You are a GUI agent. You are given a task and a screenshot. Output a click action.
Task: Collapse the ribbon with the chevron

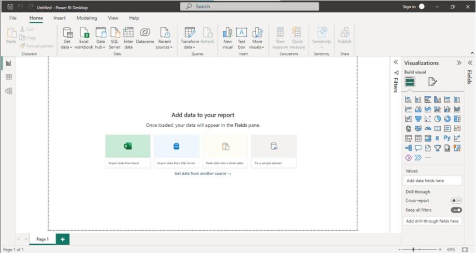coord(472,53)
